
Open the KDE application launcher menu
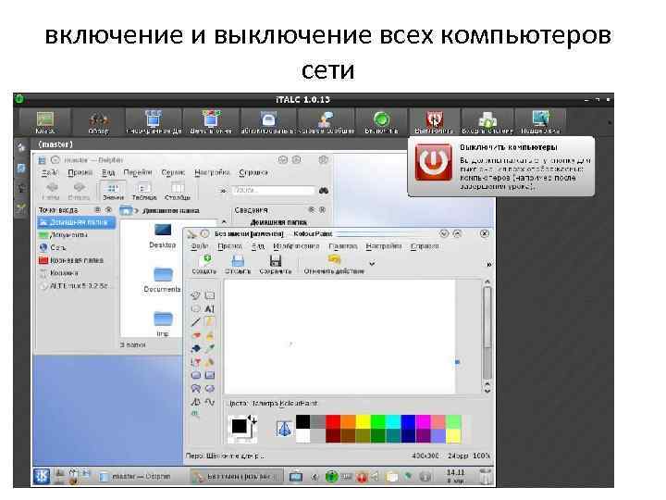coord(42,476)
